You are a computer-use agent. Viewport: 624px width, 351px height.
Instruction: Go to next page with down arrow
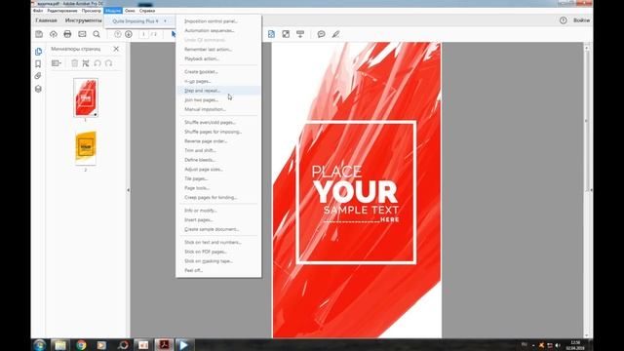coord(129,34)
